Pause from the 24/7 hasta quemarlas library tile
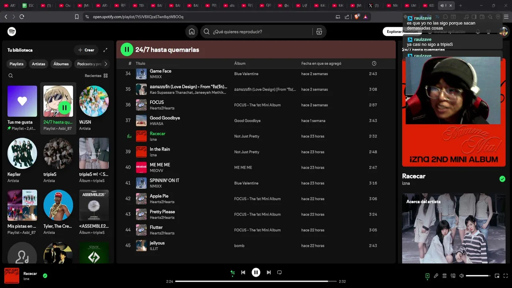 tap(64, 107)
